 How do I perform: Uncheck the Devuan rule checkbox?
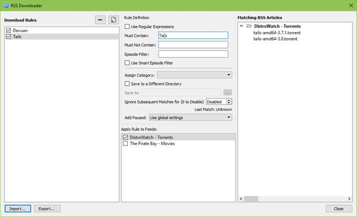point(9,30)
